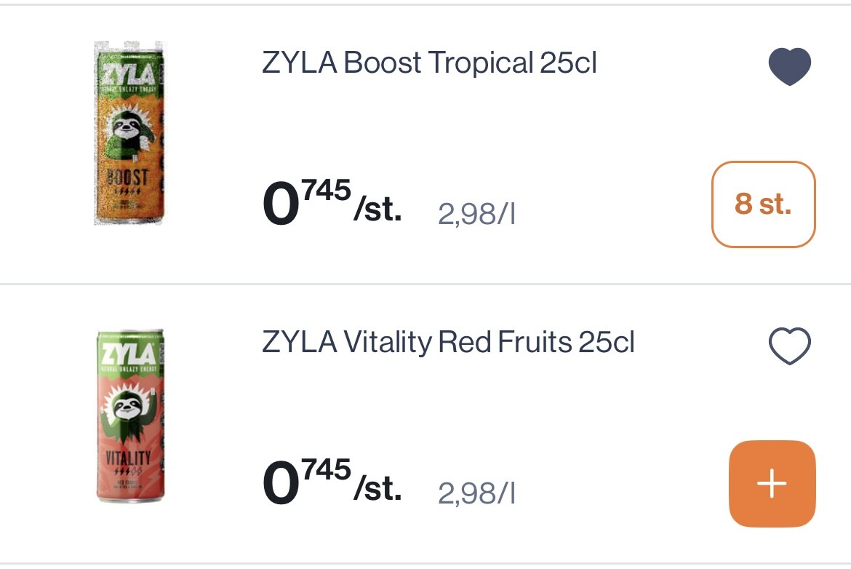
Task: Add ZYLA Vitality Red Fruits to cart
Action: click(x=772, y=483)
